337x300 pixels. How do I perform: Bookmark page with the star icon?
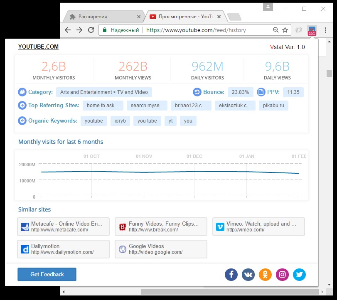(x=285, y=30)
